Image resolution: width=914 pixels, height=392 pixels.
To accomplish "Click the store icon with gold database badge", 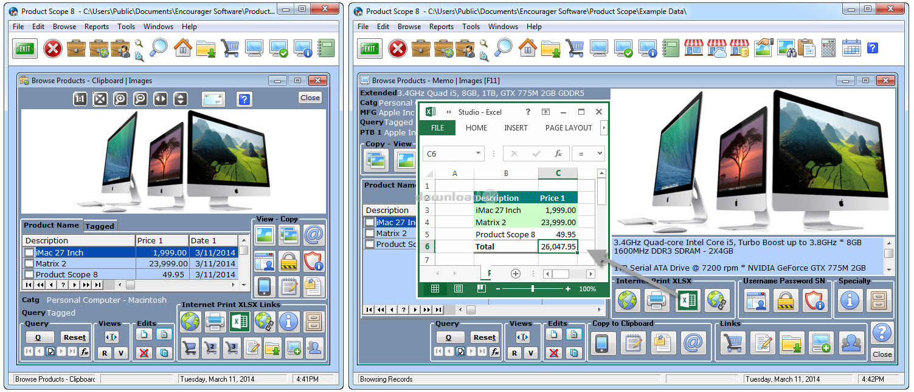I will coord(739,48).
